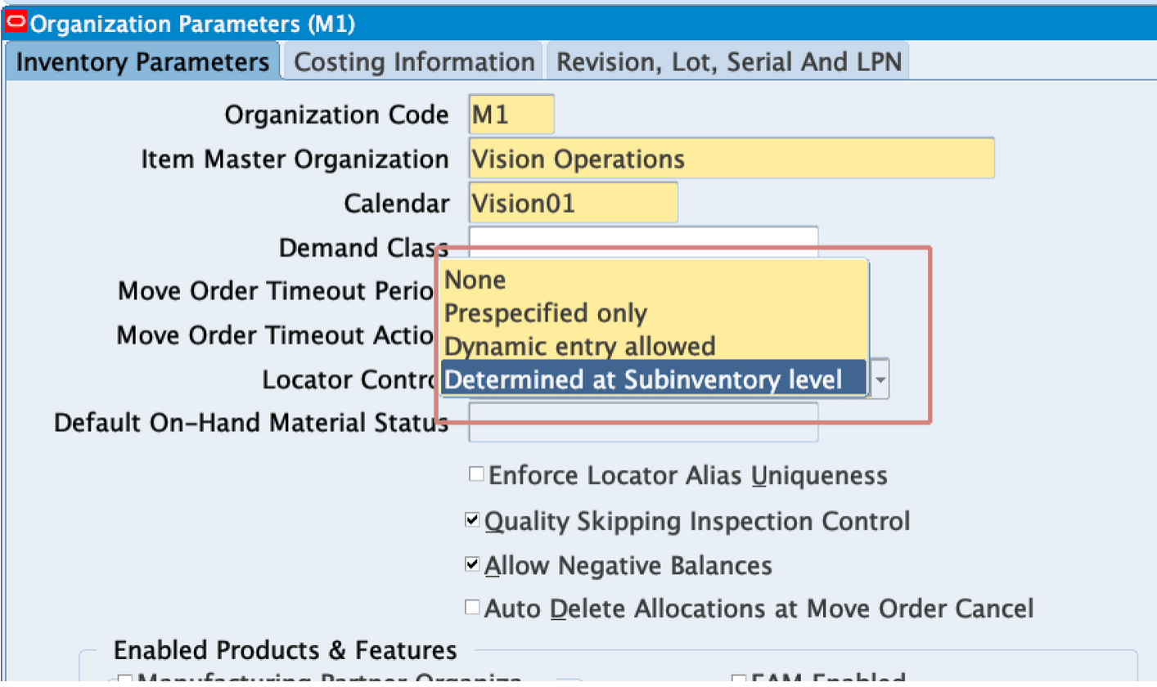
Task: Click the Organization Code field showing M1
Action: (x=509, y=114)
